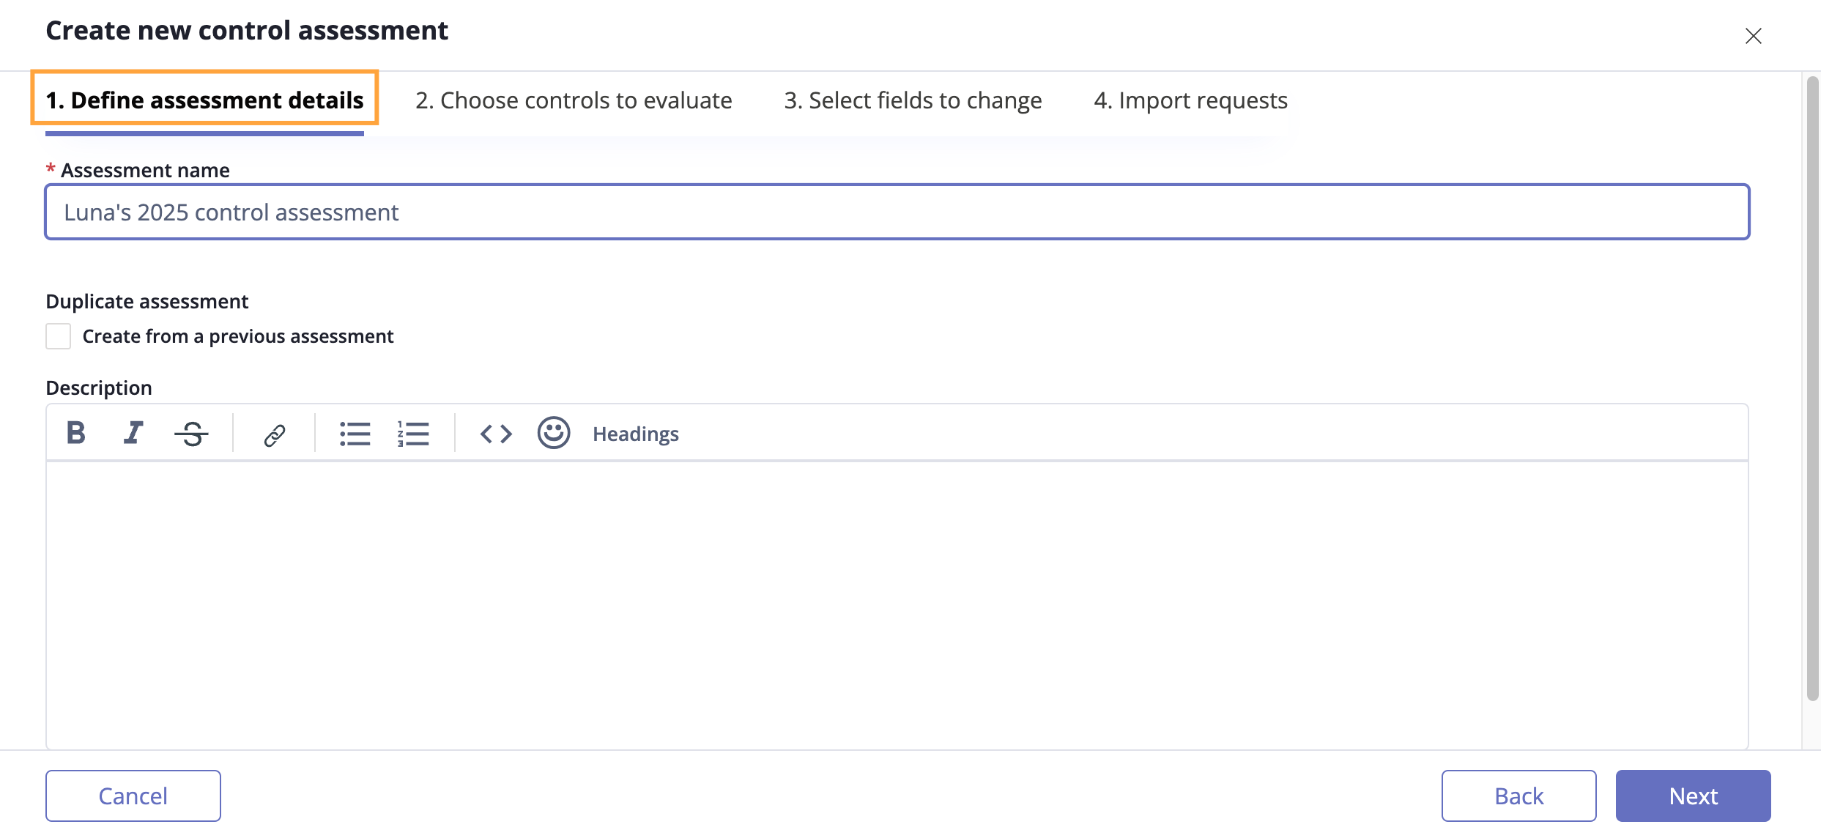Create a bulleted list in the description
1821x838 pixels.
click(355, 433)
